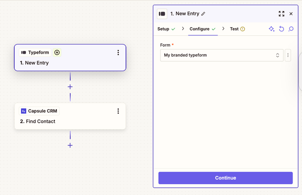Click the search magnifier icon in panel
The image size is (302, 195).
pos(291,29)
